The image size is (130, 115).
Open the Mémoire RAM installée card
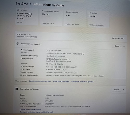51,17
